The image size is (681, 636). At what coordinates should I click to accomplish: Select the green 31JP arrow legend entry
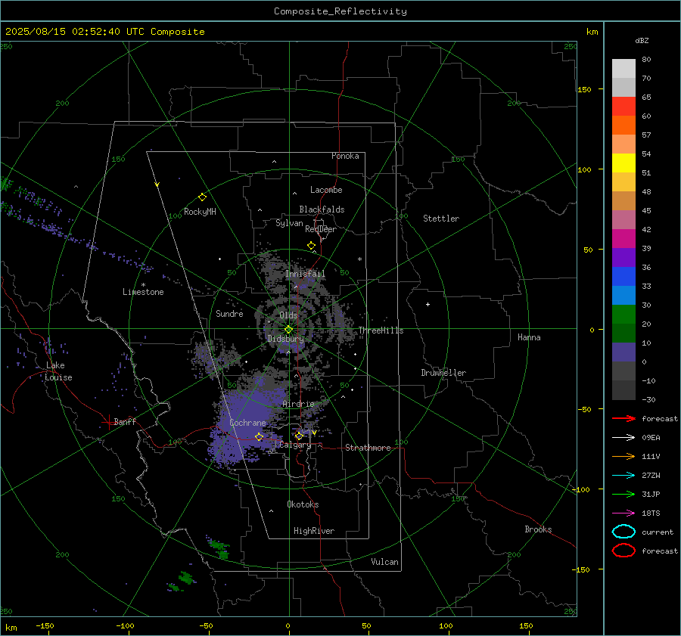pos(623,494)
